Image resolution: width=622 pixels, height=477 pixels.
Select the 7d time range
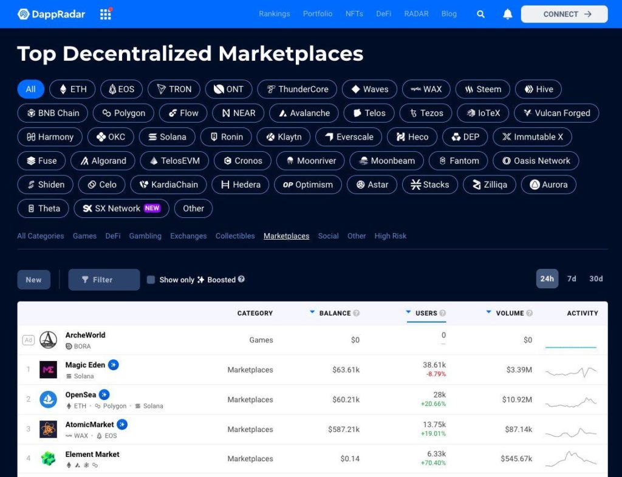[x=572, y=279]
